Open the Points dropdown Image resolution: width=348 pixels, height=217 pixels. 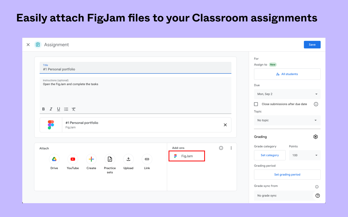(305, 155)
